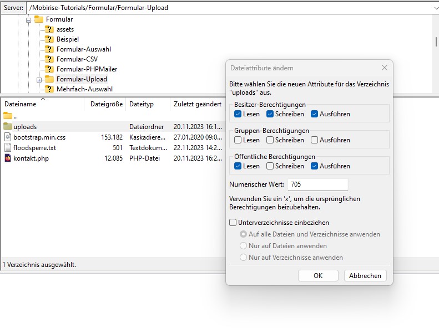The width and height of the screenshot is (439, 329).
Task: Select the floodsperre.txt file name
Action: coord(35,148)
